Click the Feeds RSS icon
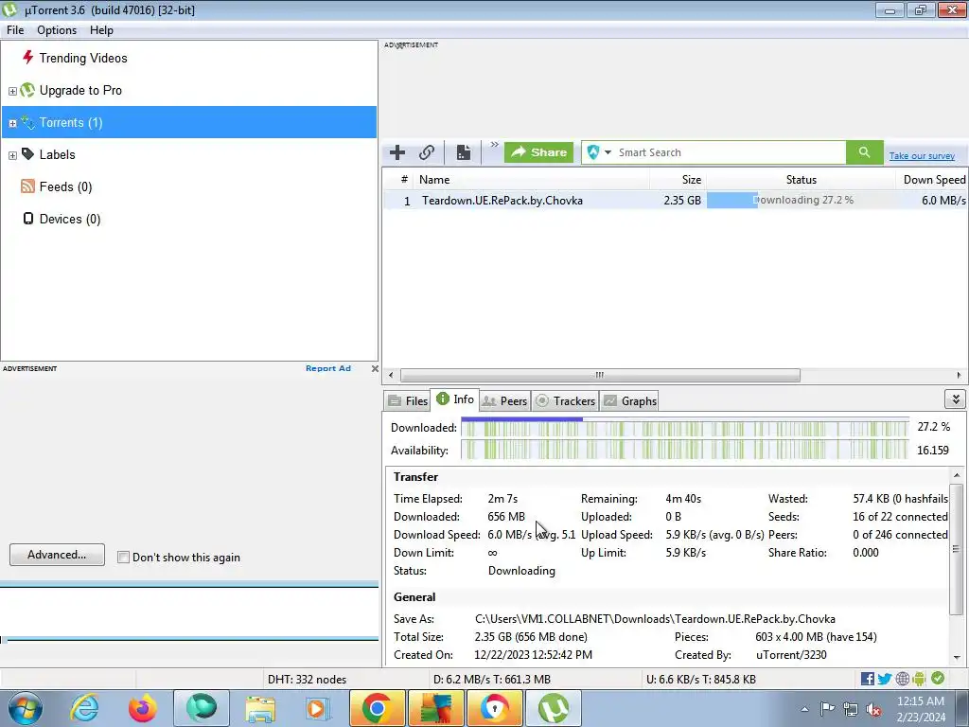This screenshot has width=969, height=727. (27, 186)
